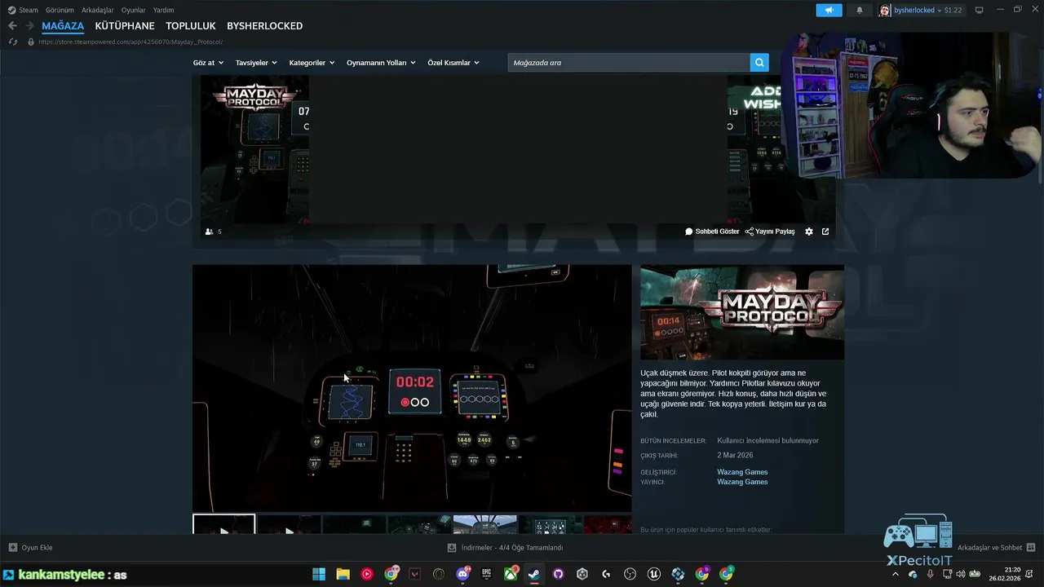Viewport: 1044px width, 587px height.
Task: Open Unity Hub from taskbar
Action: (x=582, y=574)
